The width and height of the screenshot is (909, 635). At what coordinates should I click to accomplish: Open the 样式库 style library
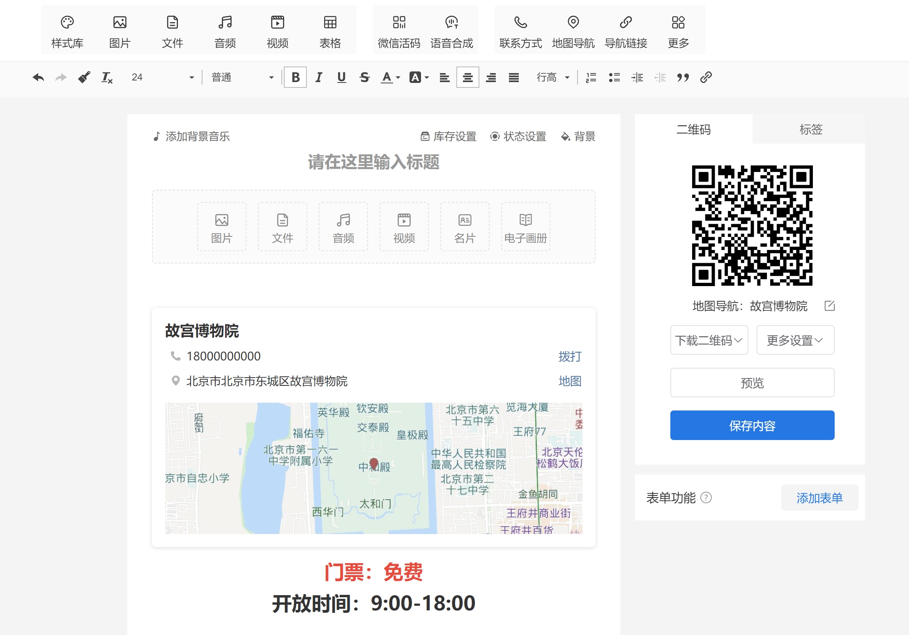pyautogui.click(x=67, y=32)
